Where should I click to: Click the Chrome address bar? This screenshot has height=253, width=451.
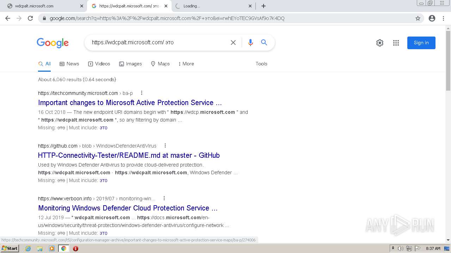(x=225, y=18)
